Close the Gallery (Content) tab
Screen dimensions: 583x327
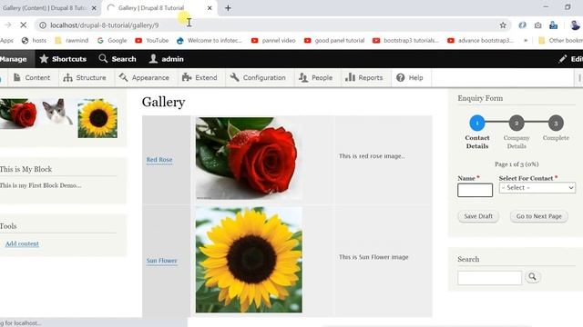(94, 8)
